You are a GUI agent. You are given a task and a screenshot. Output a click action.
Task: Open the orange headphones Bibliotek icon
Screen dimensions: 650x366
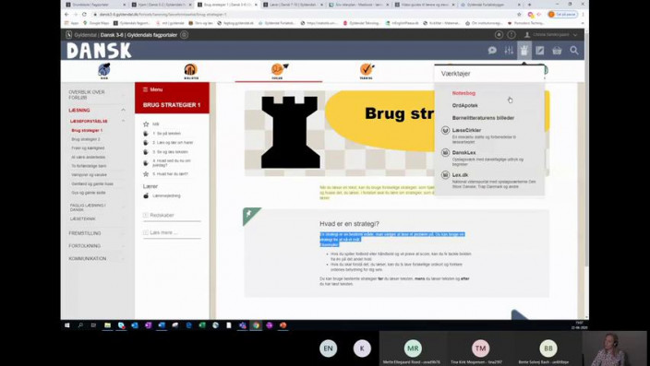(x=191, y=71)
